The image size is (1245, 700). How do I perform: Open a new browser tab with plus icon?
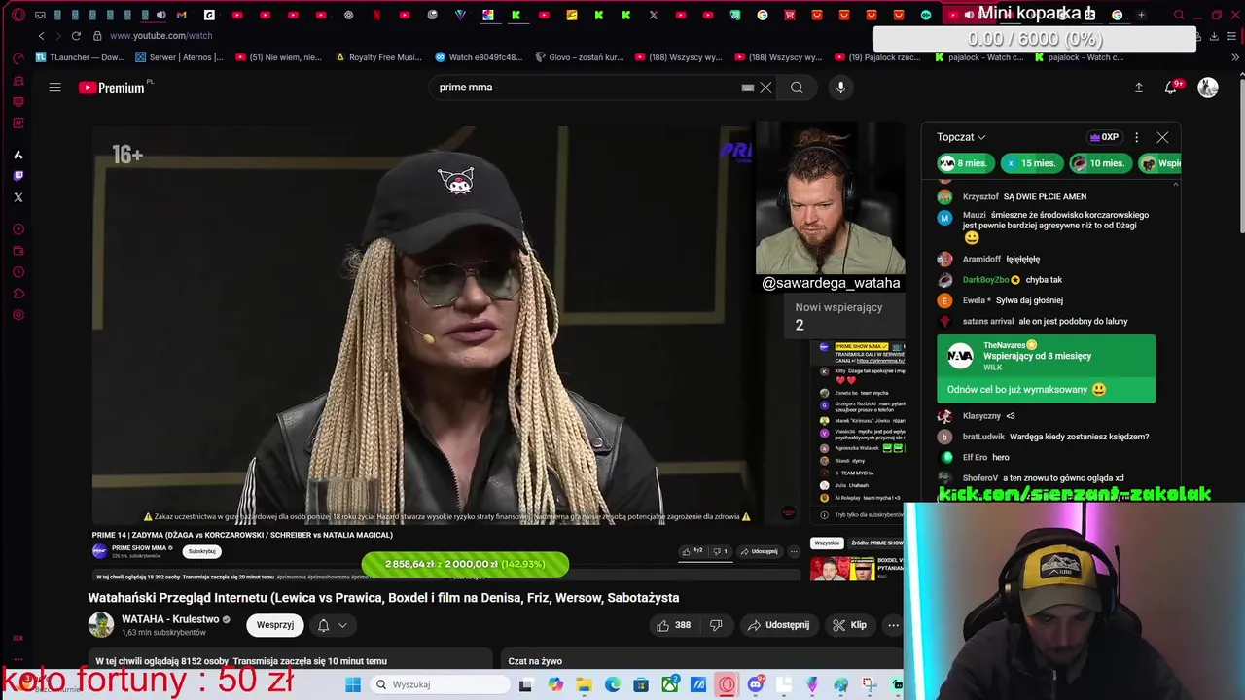(1141, 15)
